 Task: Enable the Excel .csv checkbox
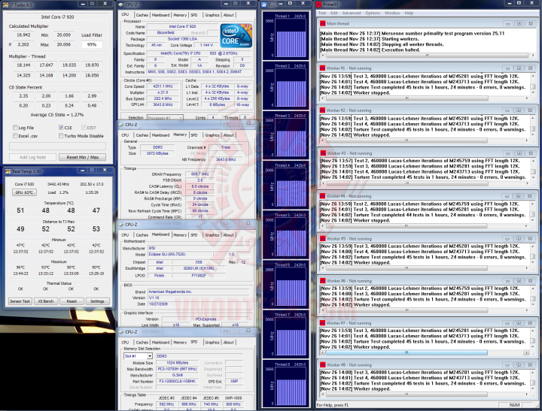15,136
